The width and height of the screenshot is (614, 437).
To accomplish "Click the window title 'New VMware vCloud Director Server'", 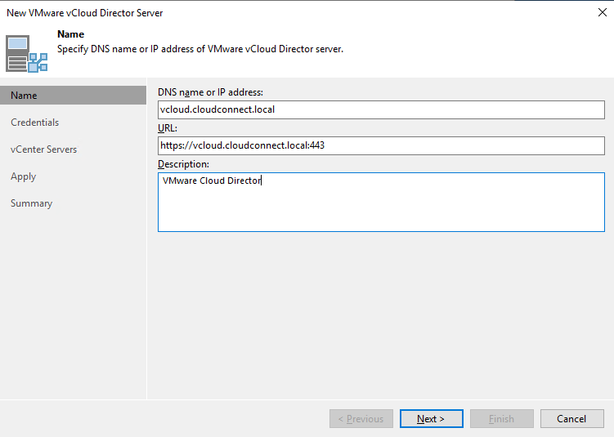I will click(x=84, y=13).
